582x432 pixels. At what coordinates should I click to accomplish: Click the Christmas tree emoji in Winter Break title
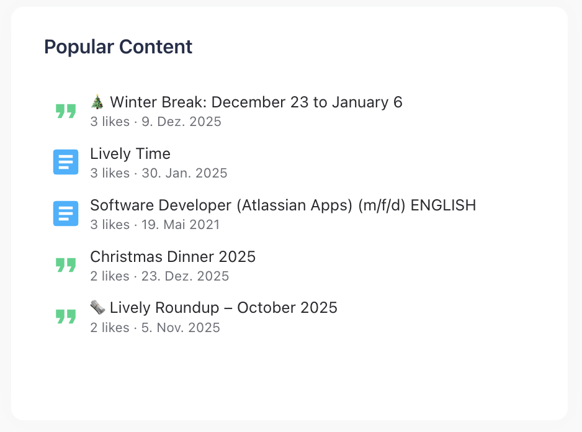tap(97, 101)
